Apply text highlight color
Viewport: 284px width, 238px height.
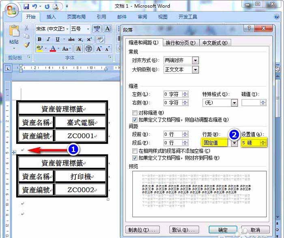tap(39, 49)
